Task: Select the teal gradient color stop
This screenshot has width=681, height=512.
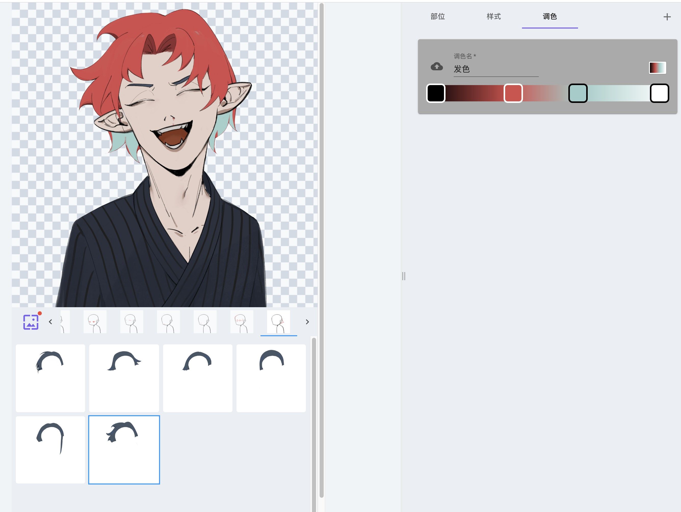Action: [578, 93]
